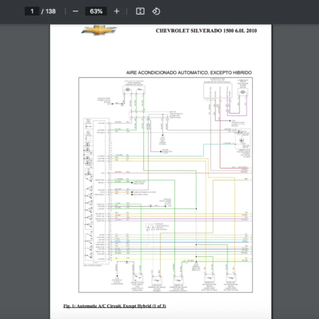Click the CHEVROLET SILVERADO 1500 6.0L 2010 title

[206, 31]
